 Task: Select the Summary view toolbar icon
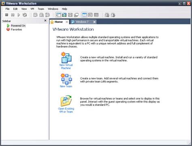[84, 15]
